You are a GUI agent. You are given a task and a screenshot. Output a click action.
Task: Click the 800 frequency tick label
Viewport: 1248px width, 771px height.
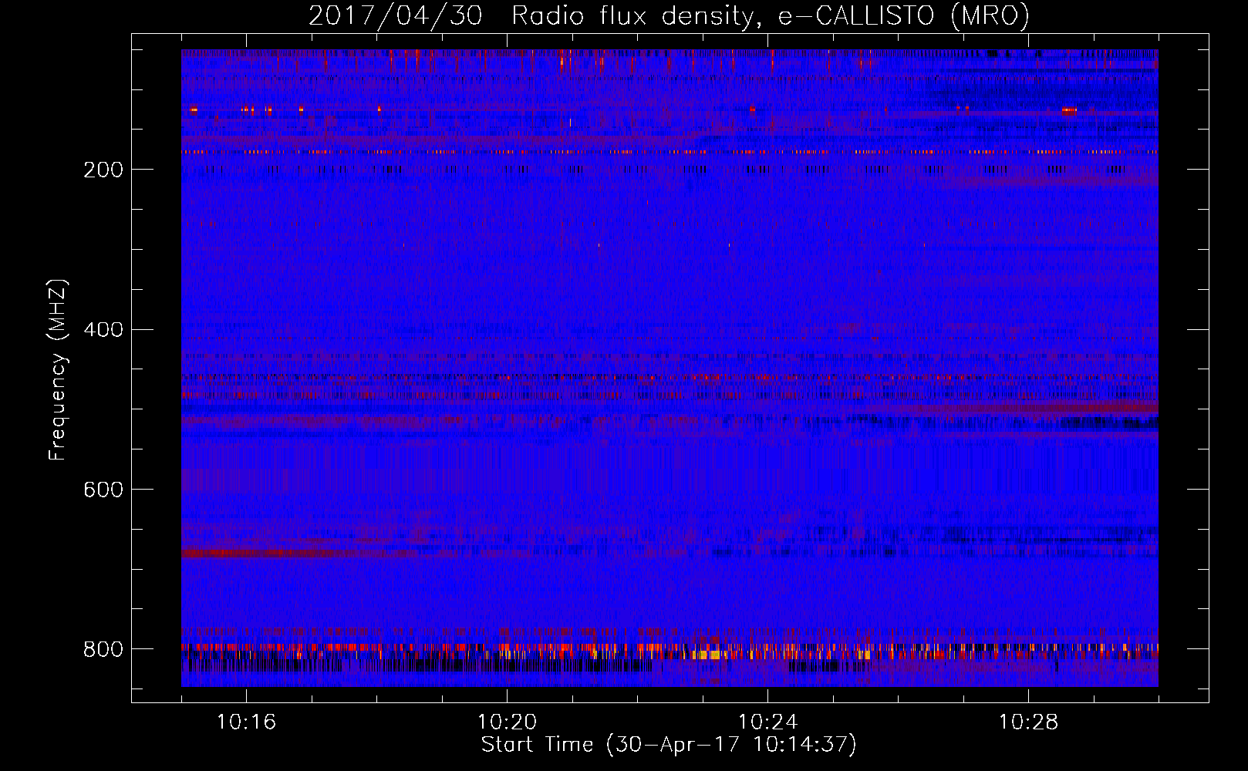tap(103, 649)
